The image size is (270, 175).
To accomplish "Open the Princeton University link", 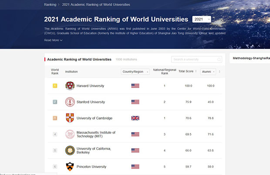I will (91, 167).
